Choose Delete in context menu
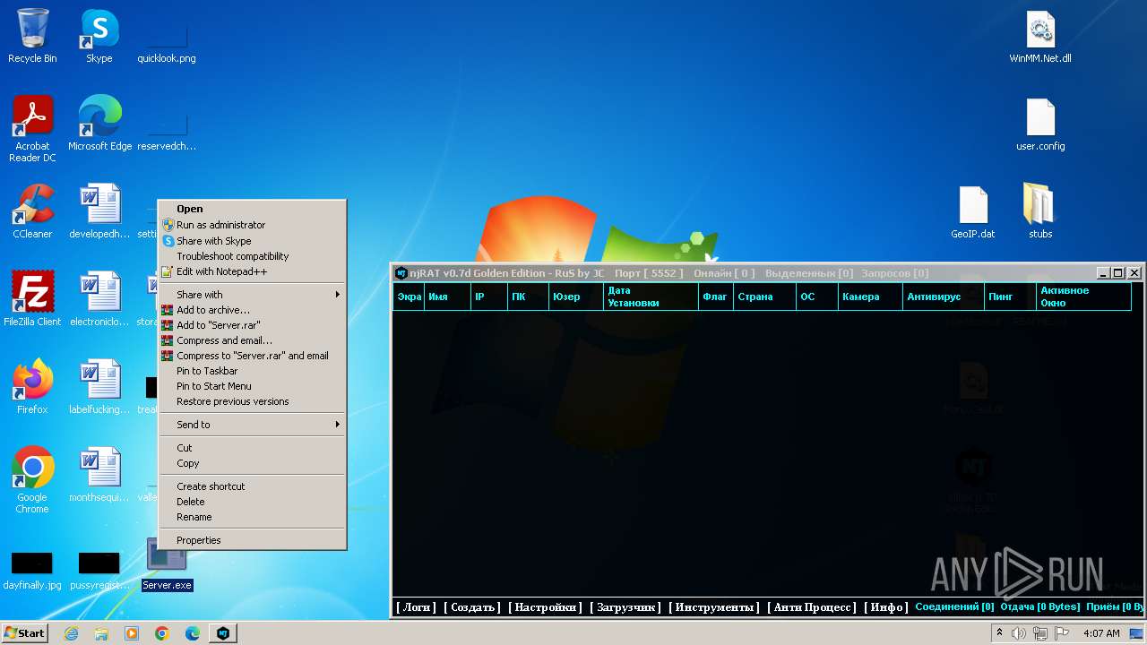1147x645 pixels. pos(252,502)
